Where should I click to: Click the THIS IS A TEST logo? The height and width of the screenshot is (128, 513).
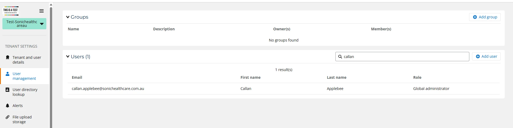coord(11,11)
